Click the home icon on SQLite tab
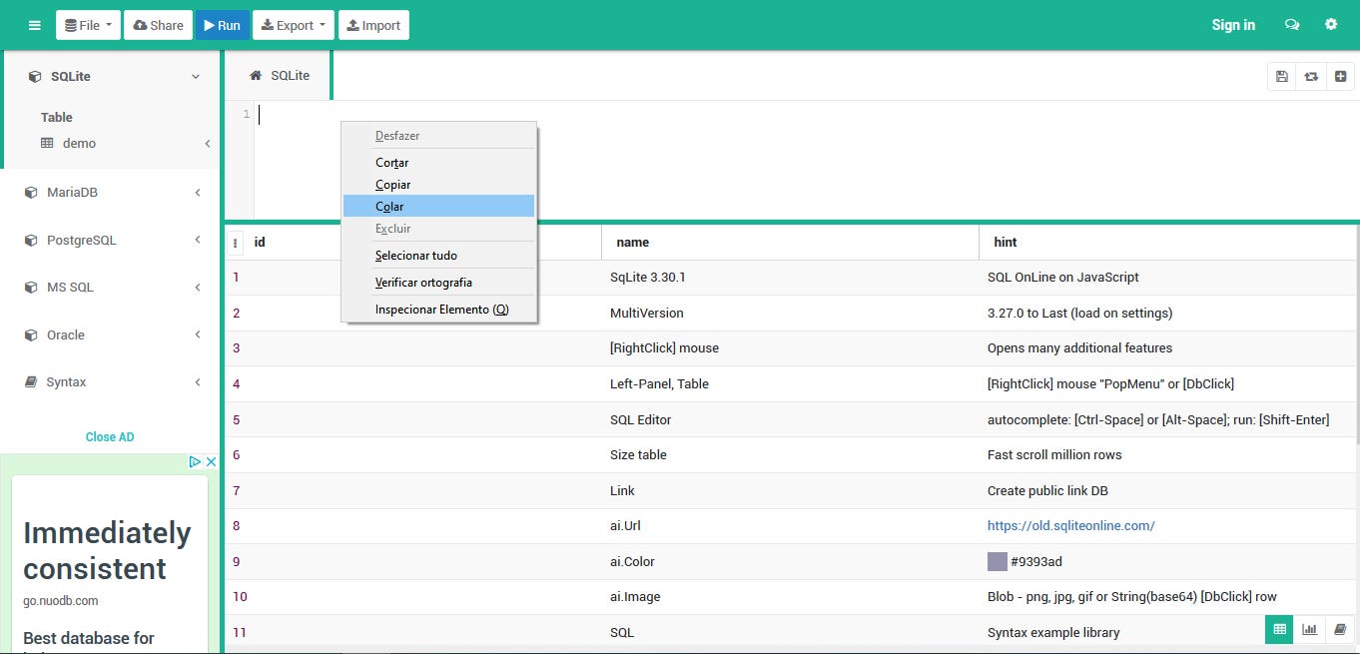The height and width of the screenshot is (654, 1360). pyautogui.click(x=256, y=75)
